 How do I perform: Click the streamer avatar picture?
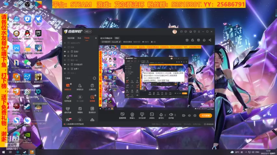175,31
